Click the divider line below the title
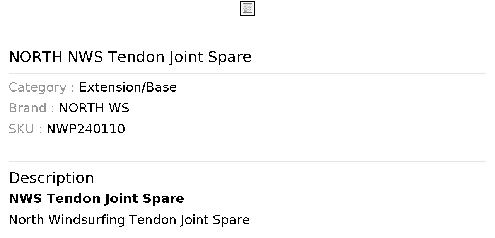The height and width of the screenshot is (238, 495). pos(247,73)
